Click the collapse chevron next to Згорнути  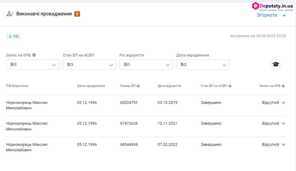tap(284, 15)
